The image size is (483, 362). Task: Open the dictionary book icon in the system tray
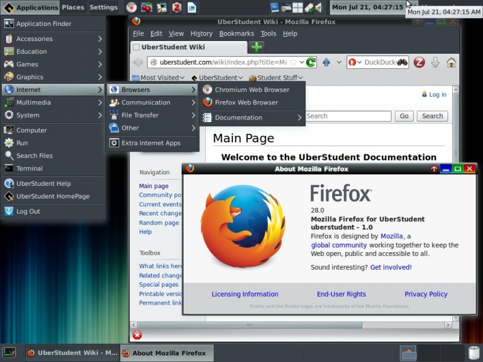coord(275,7)
